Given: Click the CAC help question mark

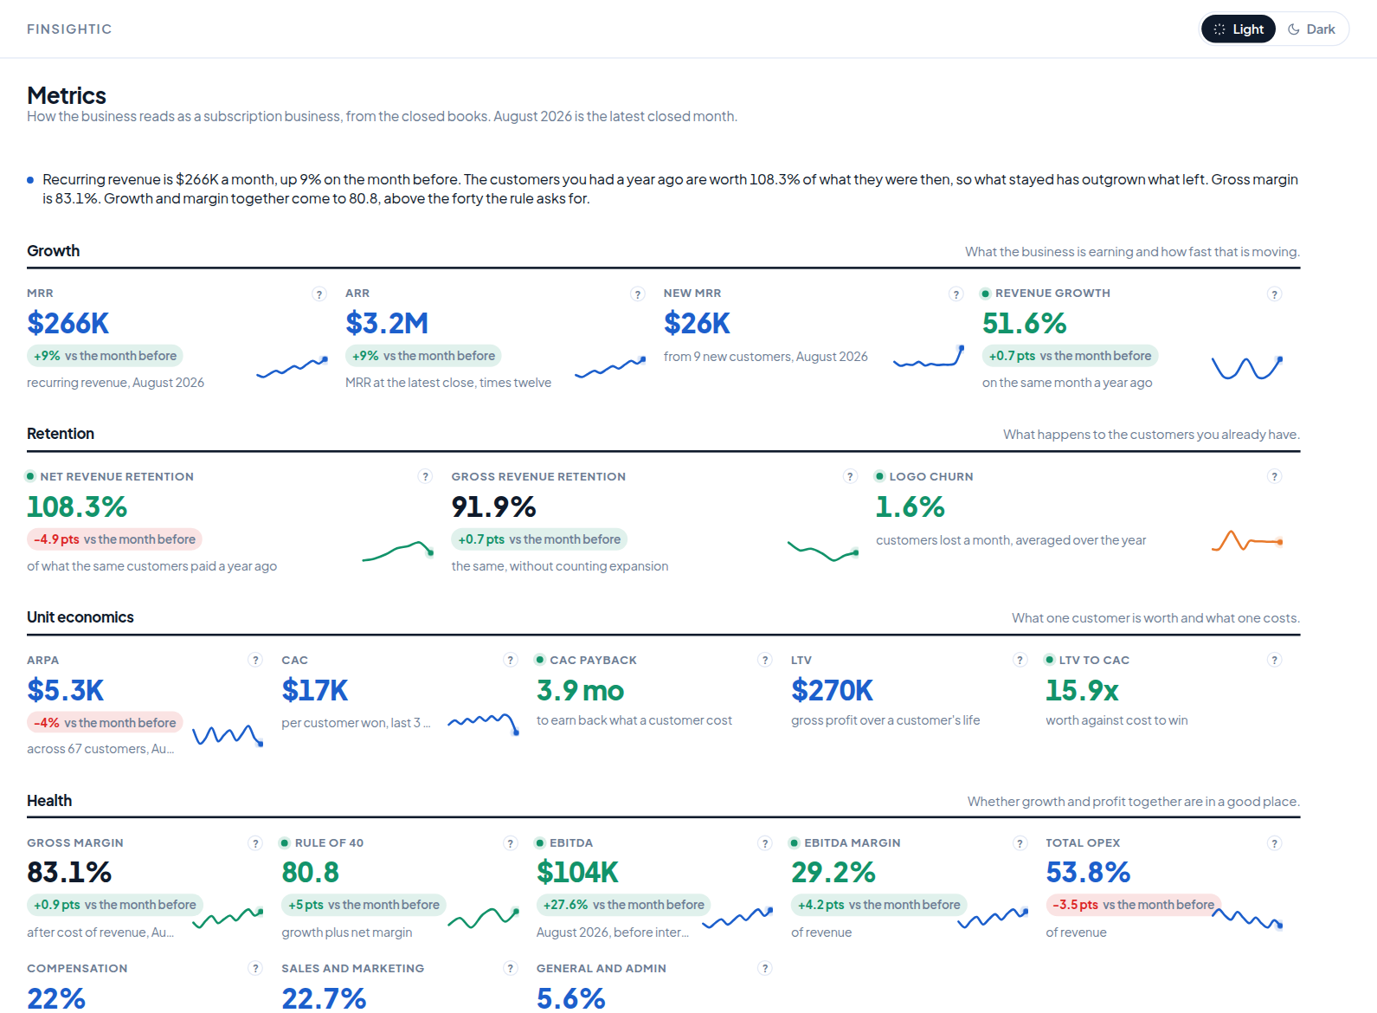Looking at the screenshot, I should point(511,660).
